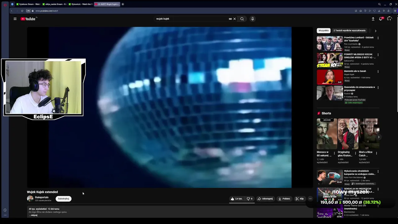The height and width of the screenshot is (224, 398).
Task: Open the sidebar history clock icon
Action: (5, 210)
